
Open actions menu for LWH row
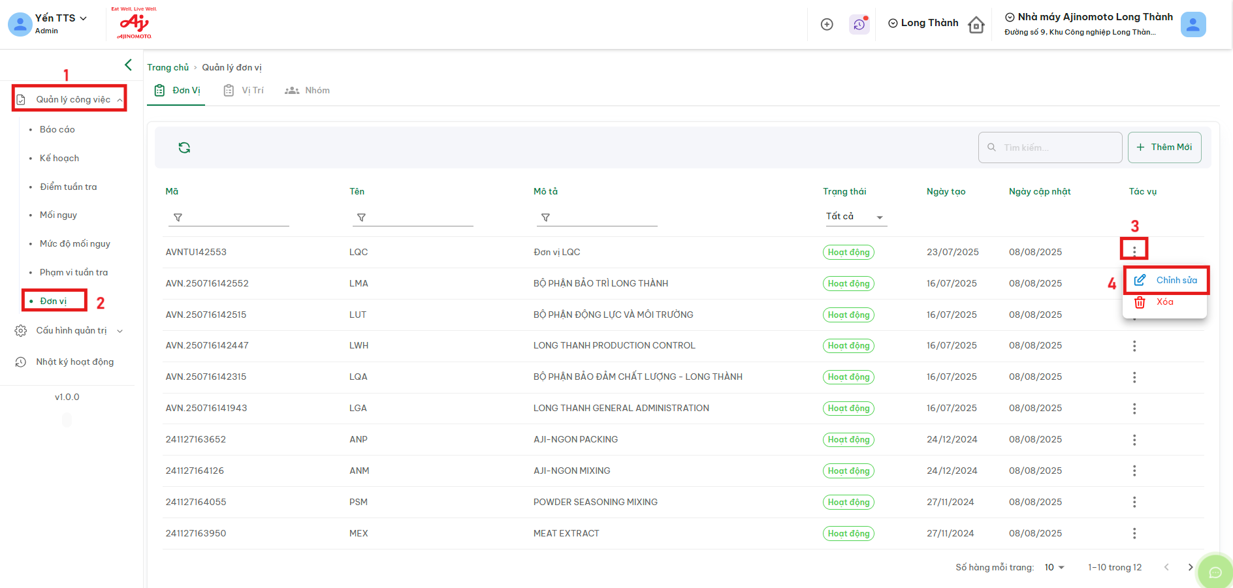1134,346
